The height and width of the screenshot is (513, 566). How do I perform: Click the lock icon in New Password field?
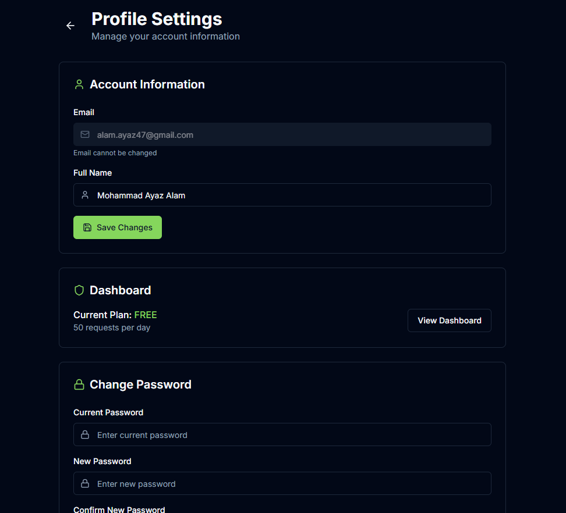click(x=85, y=483)
